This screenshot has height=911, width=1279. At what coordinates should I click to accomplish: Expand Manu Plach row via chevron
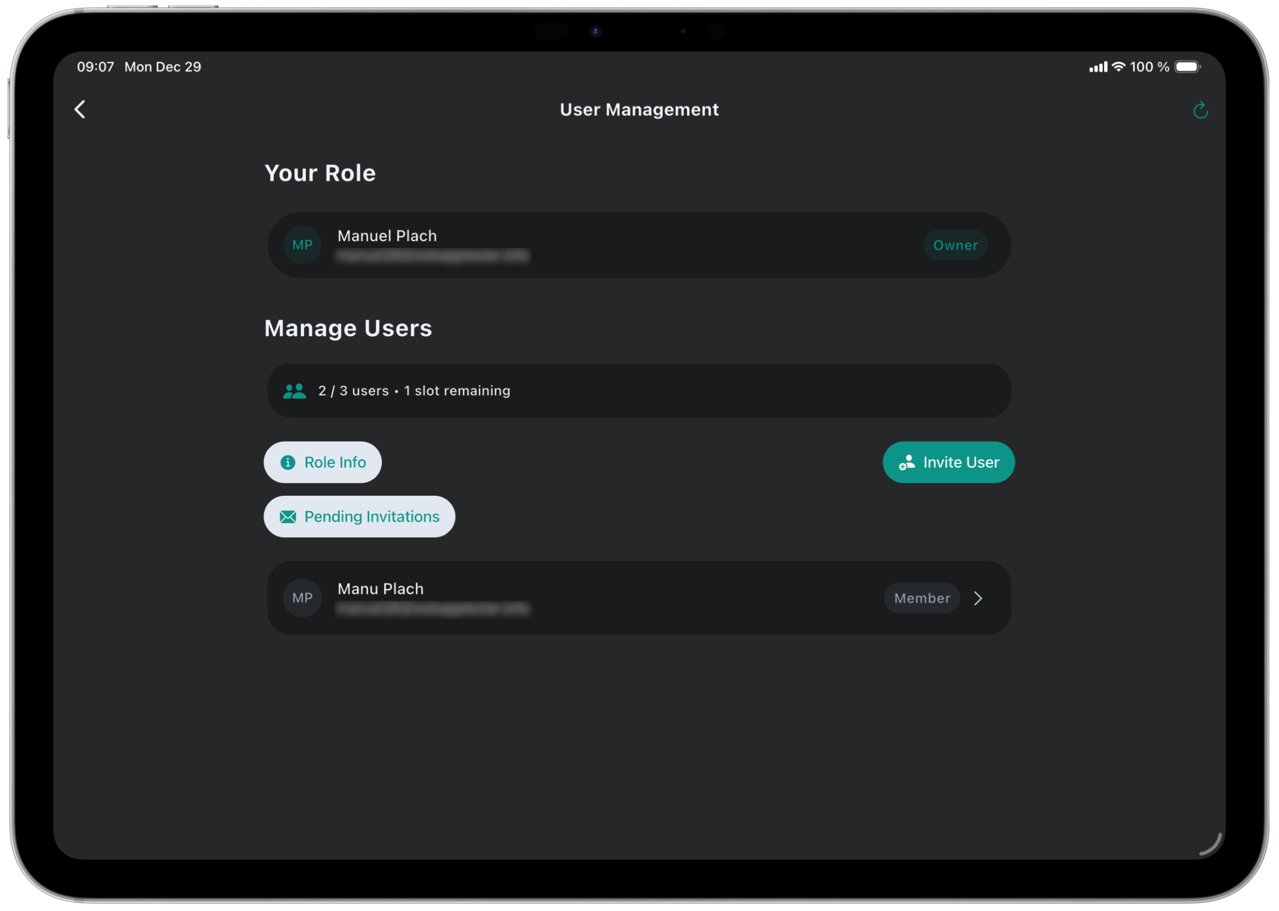pyautogui.click(x=978, y=599)
